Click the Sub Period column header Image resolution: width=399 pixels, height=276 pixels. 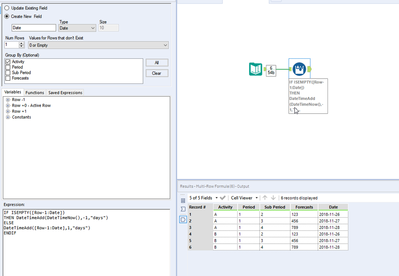pos(275,207)
